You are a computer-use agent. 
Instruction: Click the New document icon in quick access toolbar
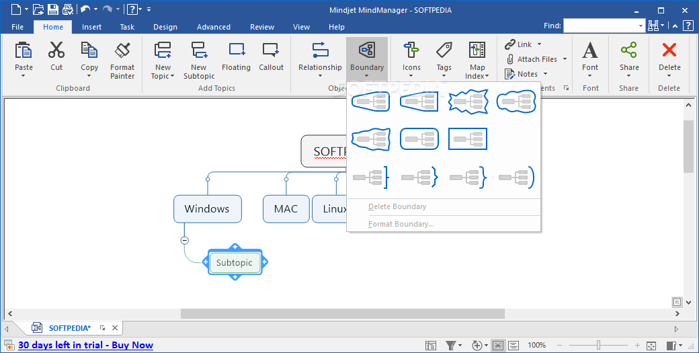coord(15,9)
